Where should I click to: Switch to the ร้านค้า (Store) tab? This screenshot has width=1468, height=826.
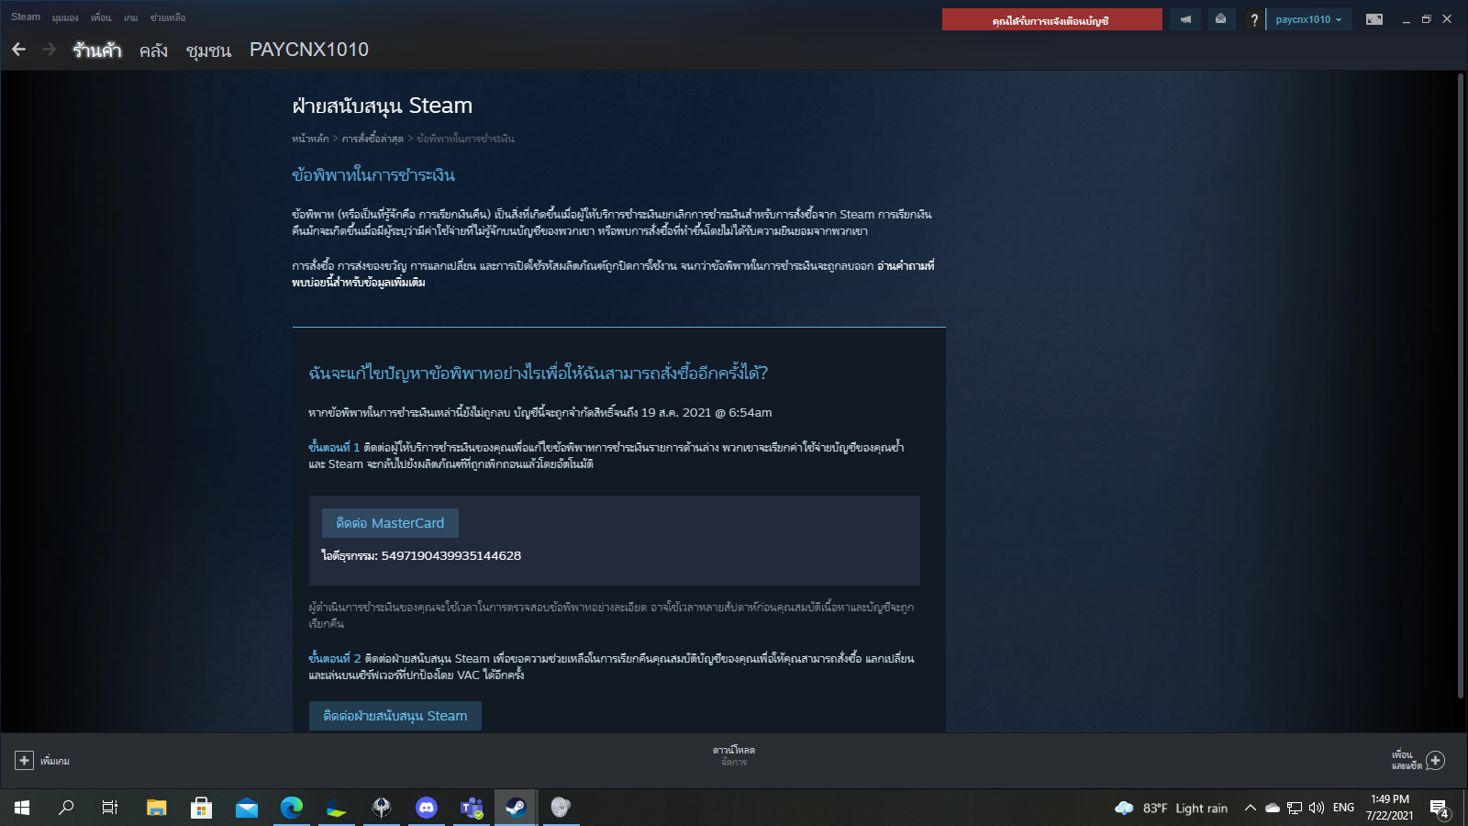click(x=97, y=50)
